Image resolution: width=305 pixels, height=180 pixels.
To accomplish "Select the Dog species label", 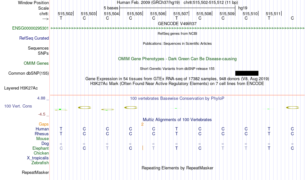I will tap(45, 144).
